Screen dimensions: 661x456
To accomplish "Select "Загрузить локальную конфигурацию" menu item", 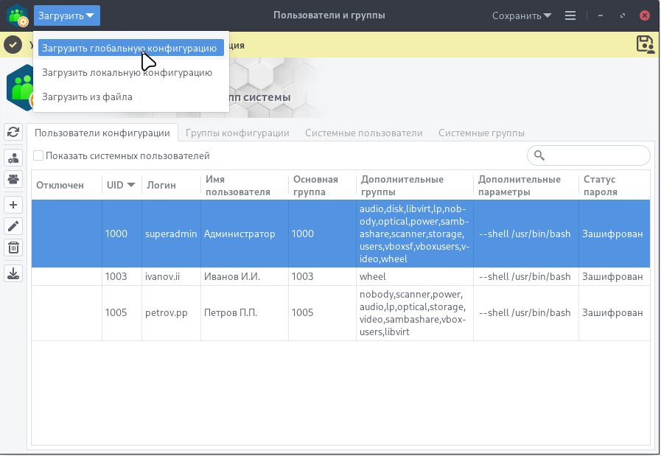I will [x=127, y=72].
